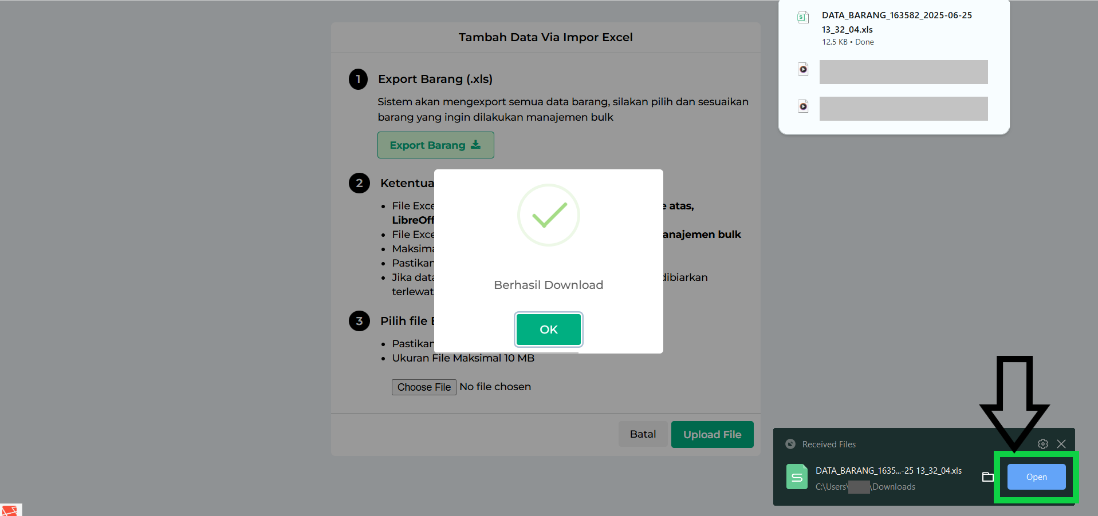Close the Received Files panel
The height and width of the screenshot is (516, 1098).
1061,444
